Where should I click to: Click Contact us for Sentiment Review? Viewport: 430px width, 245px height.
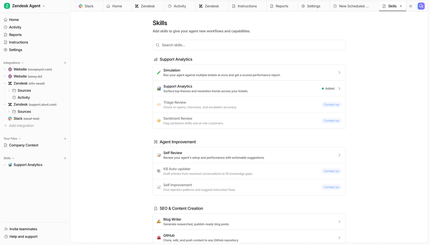331,121
